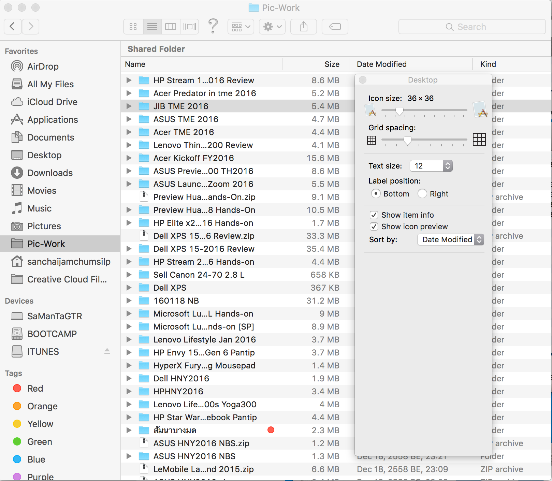Select the Pic-Work sidebar folder
Image resolution: width=552 pixels, height=481 pixels.
pos(60,244)
